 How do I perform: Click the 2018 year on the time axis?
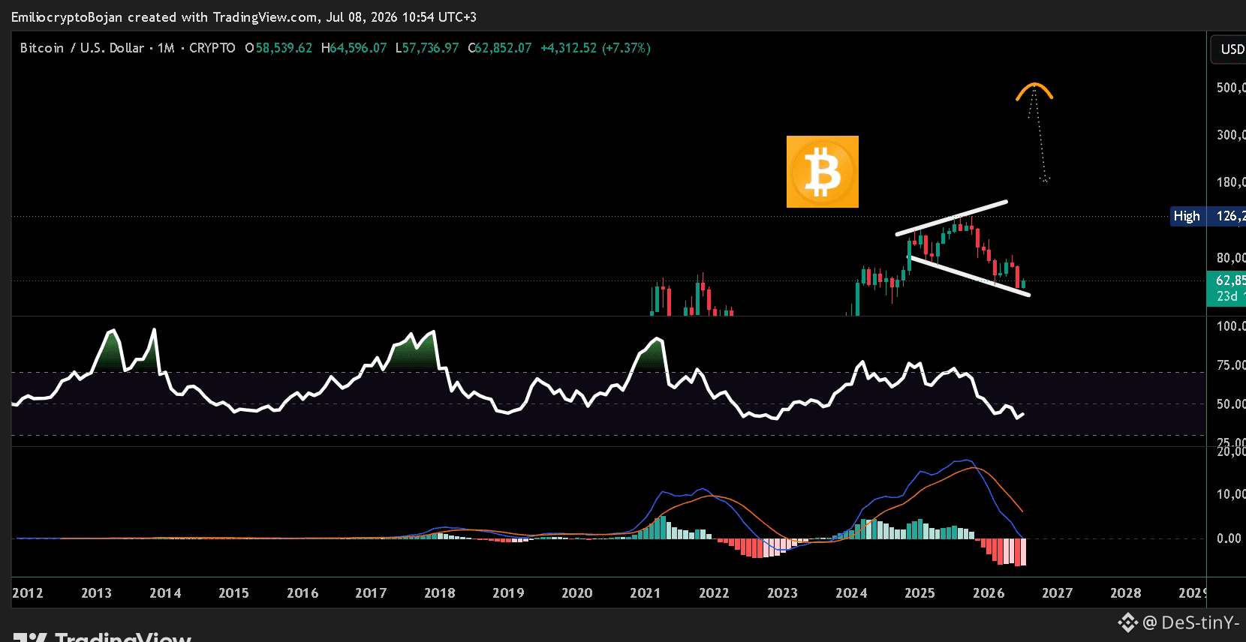click(440, 593)
